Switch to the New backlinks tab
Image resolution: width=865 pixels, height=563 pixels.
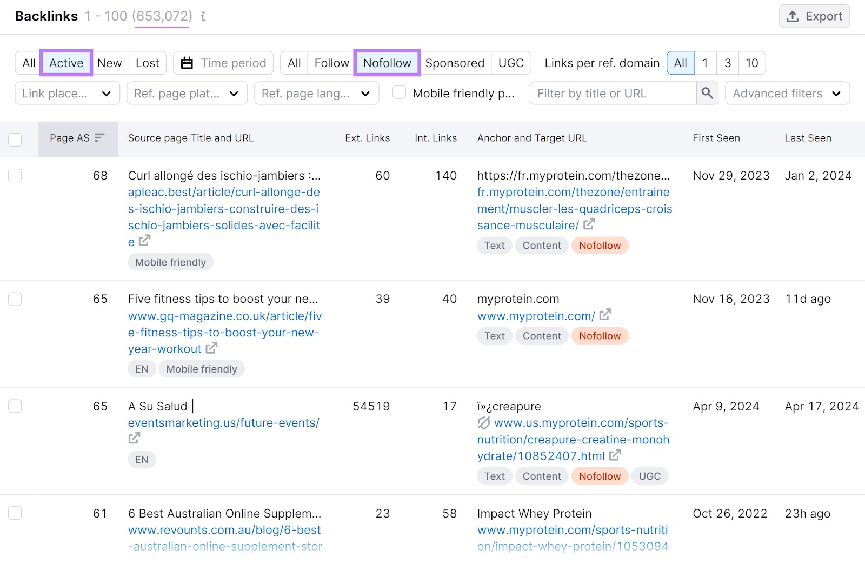pos(109,63)
